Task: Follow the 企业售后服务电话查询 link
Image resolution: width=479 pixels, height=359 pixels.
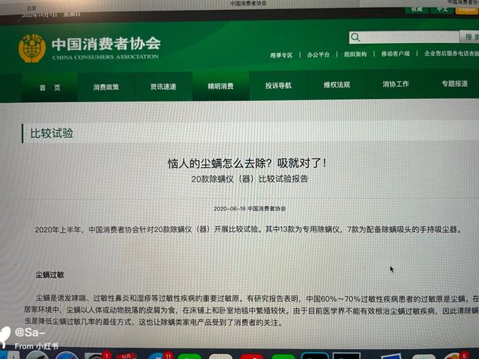Action: 451,53
